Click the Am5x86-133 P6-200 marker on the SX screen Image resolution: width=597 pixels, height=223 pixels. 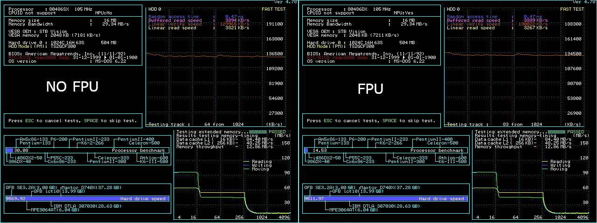(x=43, y=139)
